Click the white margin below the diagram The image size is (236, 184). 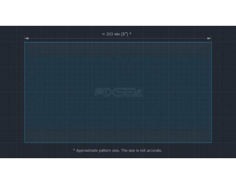[118, 171]
